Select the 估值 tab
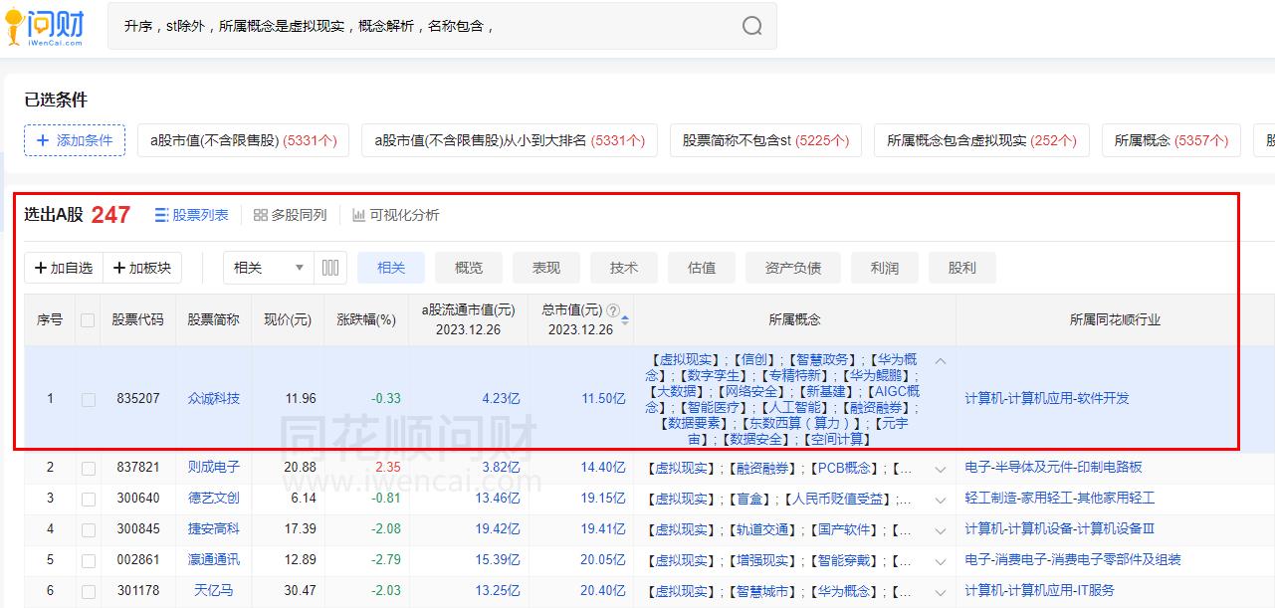The width and height of the screenshot is (1275, 608). point(702,268)
